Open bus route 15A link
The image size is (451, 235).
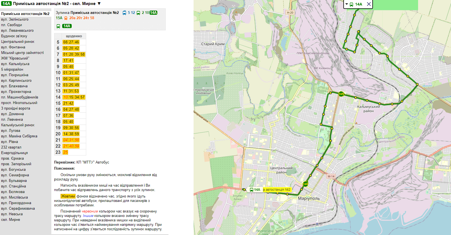(x=59, y=18)
